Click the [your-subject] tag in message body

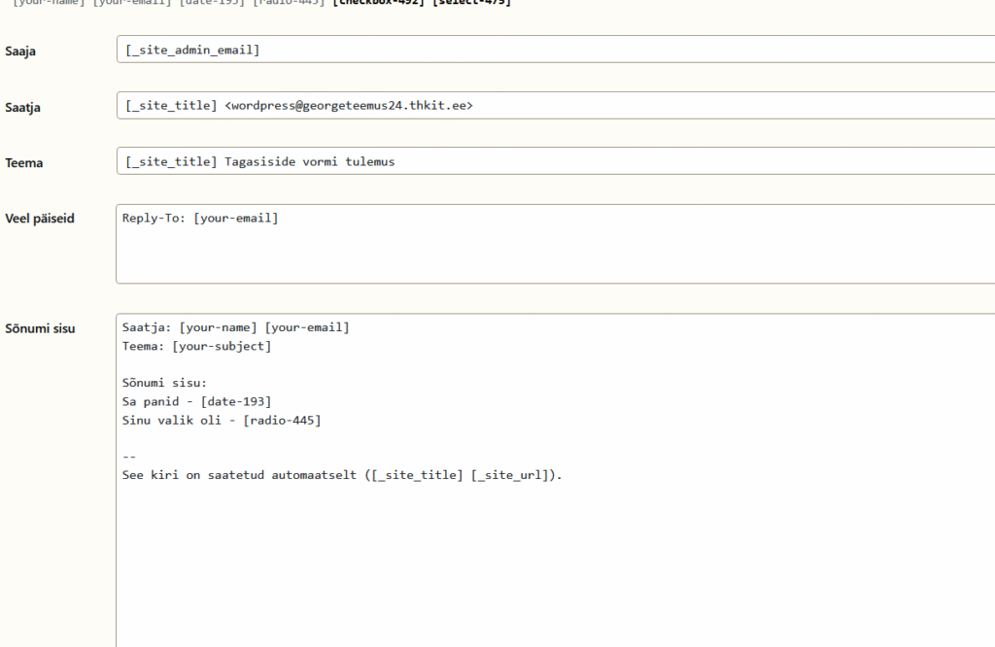tap(222, 346)
